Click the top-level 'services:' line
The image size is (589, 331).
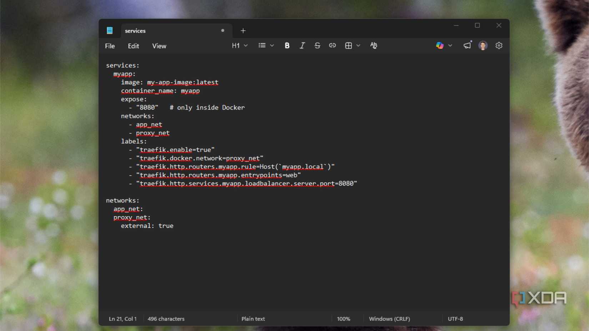123,66
